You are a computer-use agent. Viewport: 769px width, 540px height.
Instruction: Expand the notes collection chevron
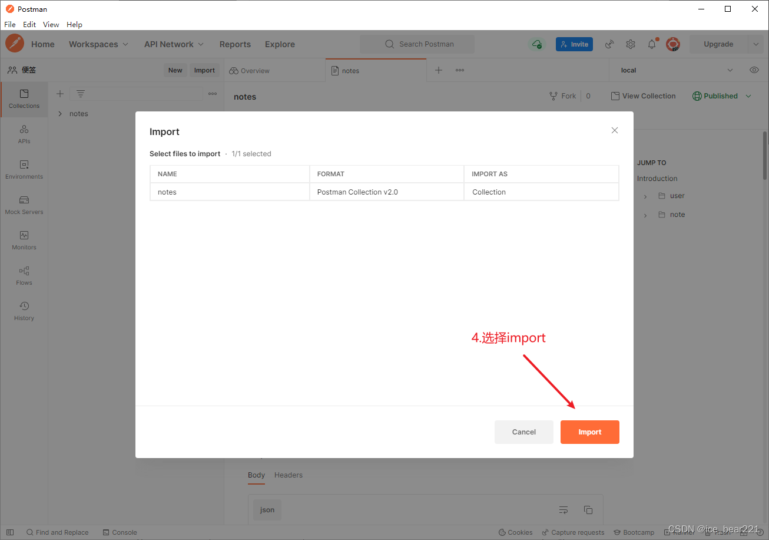pyautogui.click(x=59, y=114)
